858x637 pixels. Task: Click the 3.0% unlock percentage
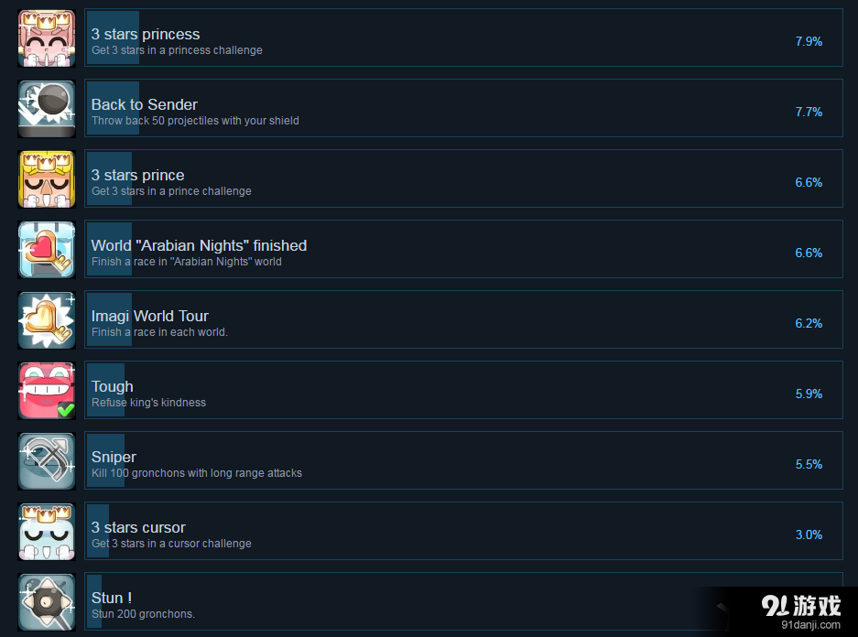[x=809, y=534]
